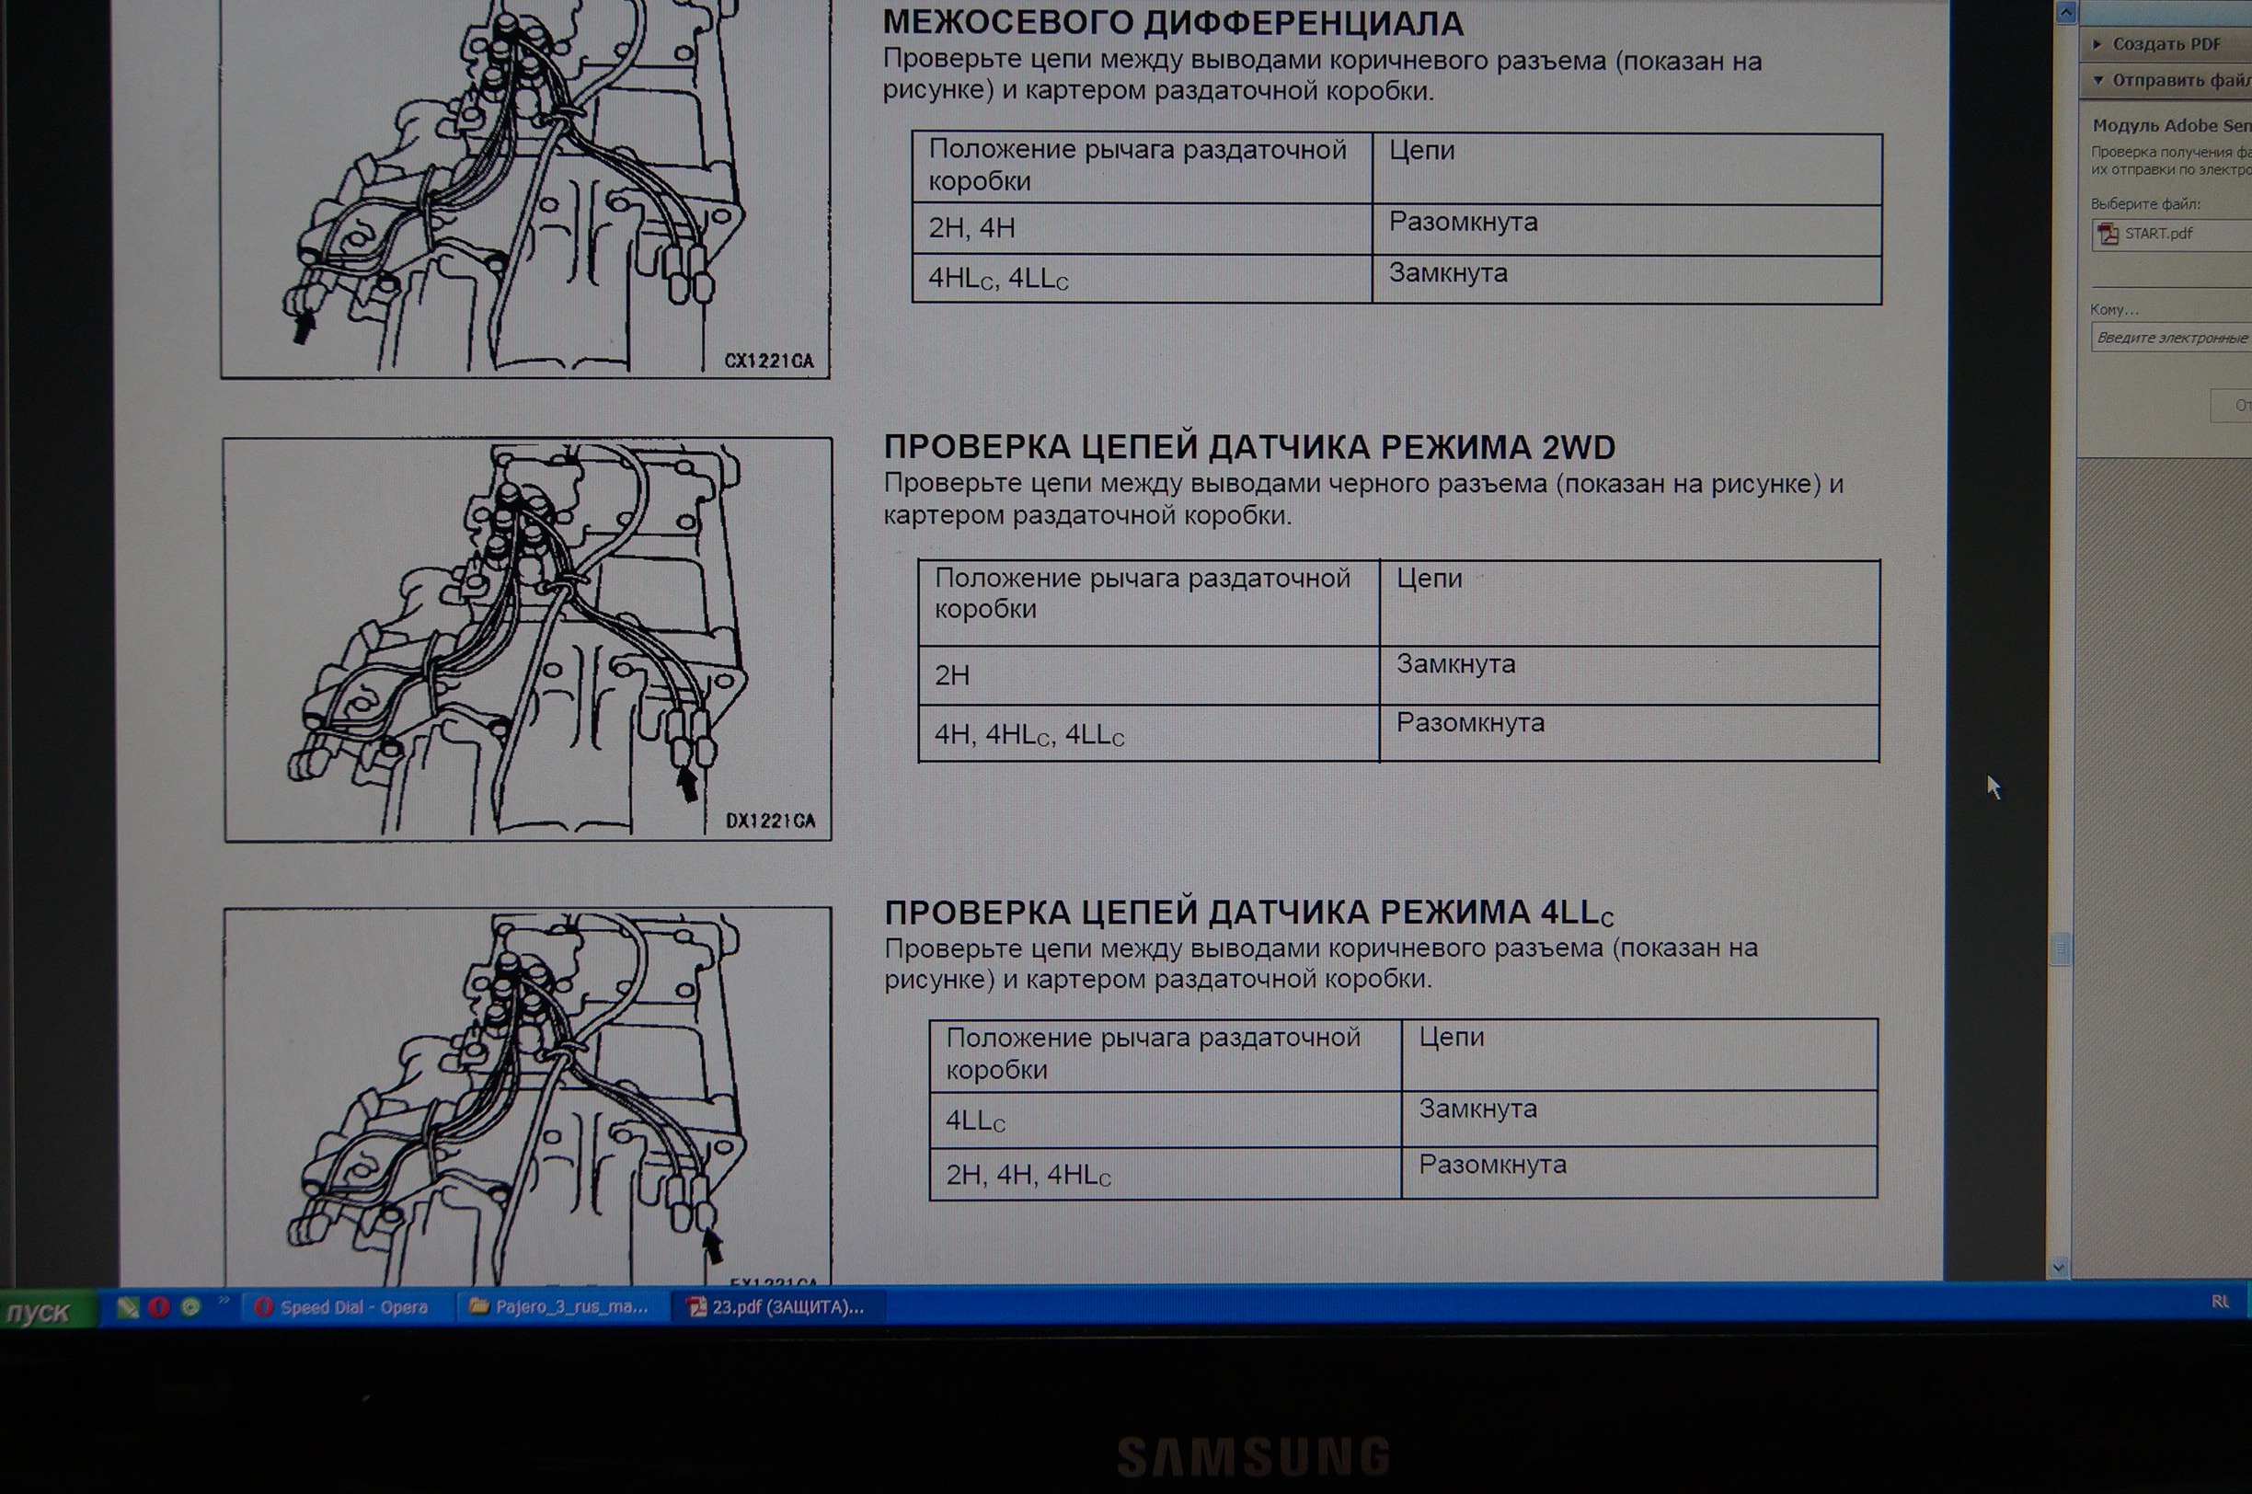Click the 23.pdf taskbar PDF icon
Image resolution: width=2252 pixels, height=1494 pixels.
click(x=697, y=1307)
